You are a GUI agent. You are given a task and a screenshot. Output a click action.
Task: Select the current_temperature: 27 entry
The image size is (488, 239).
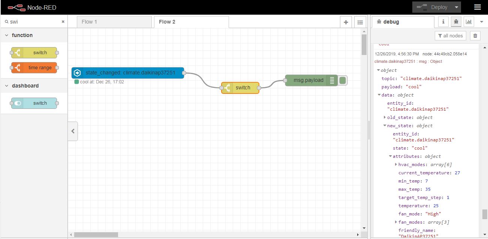(x=429, y=173)
